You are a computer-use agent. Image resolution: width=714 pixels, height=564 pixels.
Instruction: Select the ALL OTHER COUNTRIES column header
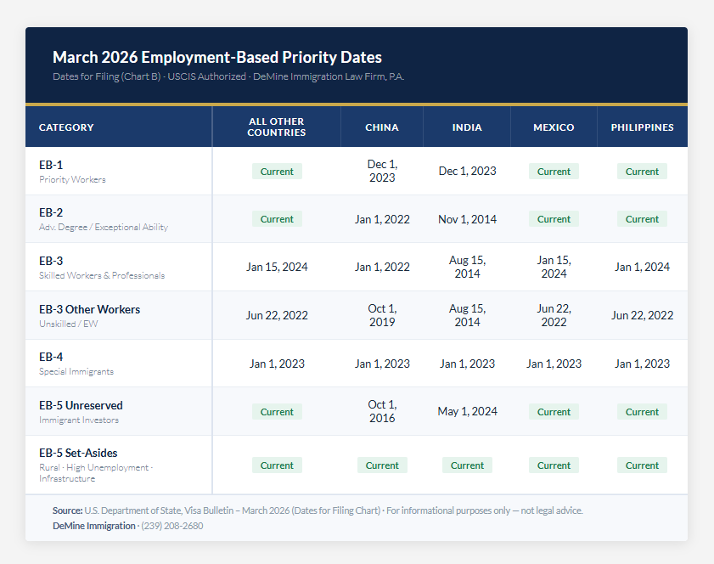(277, 127)
